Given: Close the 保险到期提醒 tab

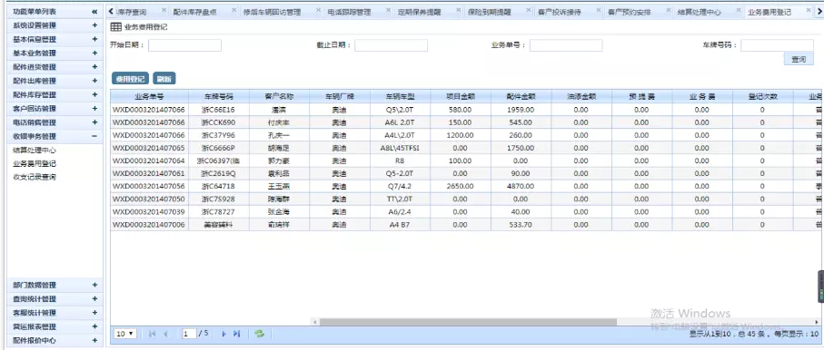Looking at the screenshot, I should (x=529, y=10).
